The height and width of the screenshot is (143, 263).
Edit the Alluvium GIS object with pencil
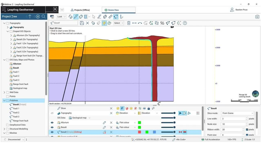pos(104,122)
